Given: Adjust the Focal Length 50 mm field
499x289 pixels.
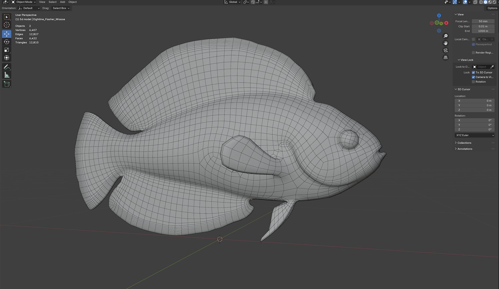Looking at the screenshot, I should click(483, 21).
